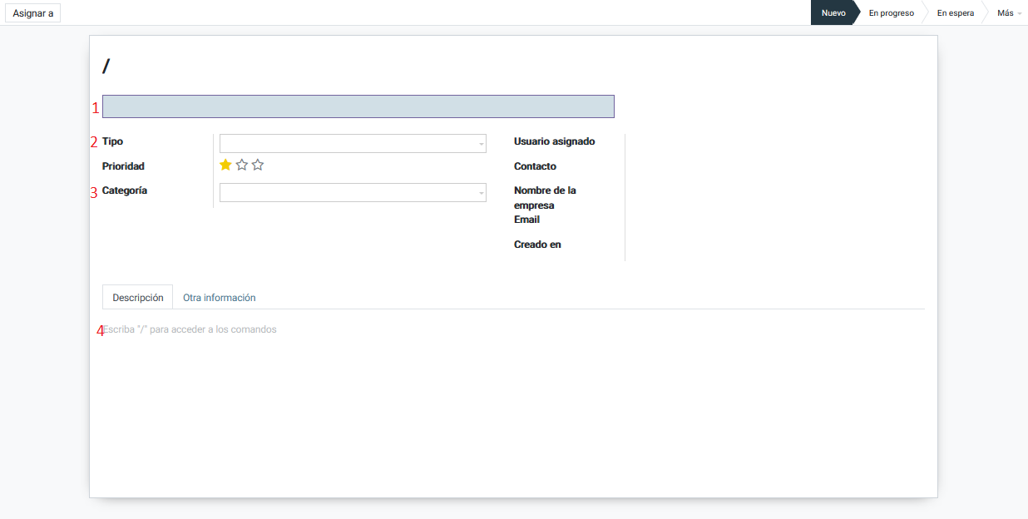Click the Usuario asignado label
This screenshot has height=519, width=1028.
(x=554, y=141)
